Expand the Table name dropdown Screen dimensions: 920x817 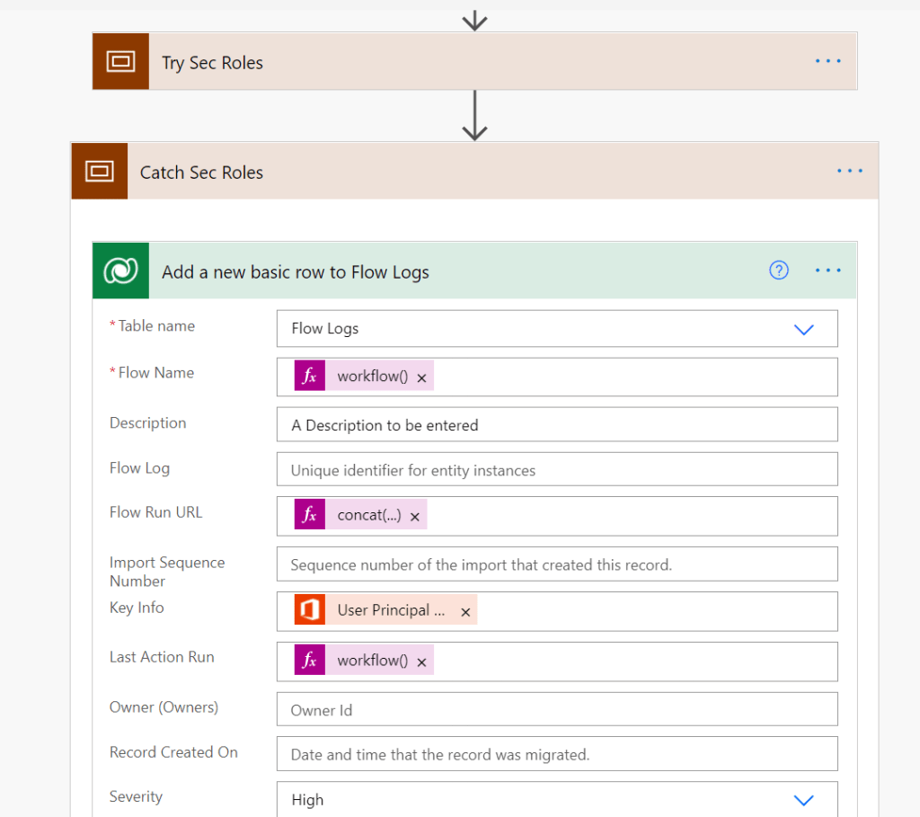(803, 329)
